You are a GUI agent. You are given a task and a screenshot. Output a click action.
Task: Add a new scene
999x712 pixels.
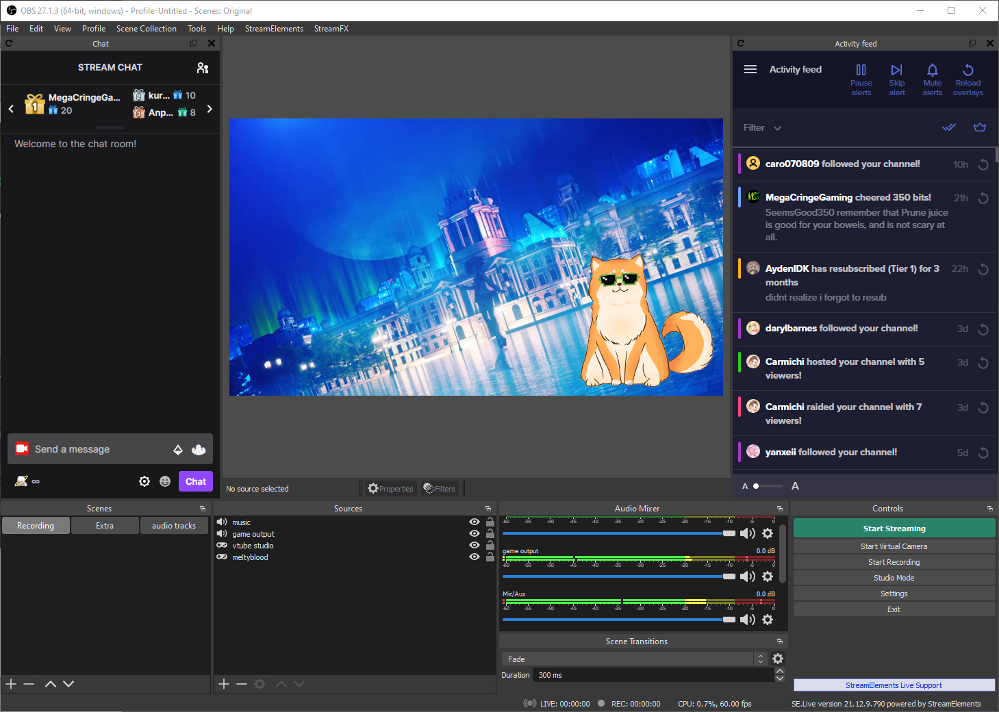[x=11, y=684]
